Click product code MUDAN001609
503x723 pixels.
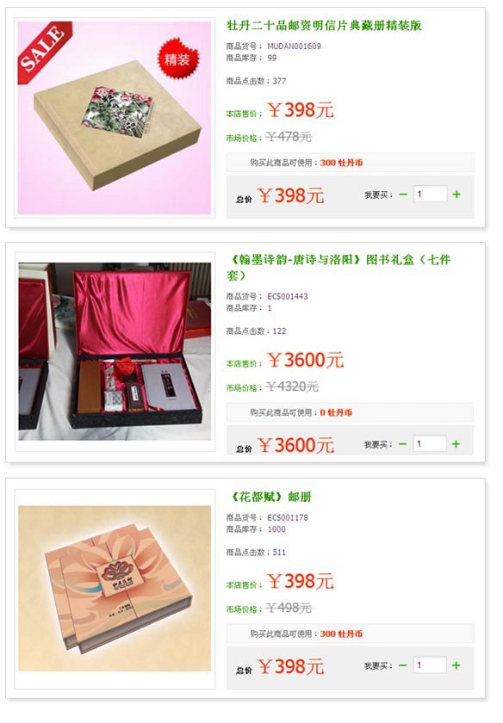click(294, 46)
